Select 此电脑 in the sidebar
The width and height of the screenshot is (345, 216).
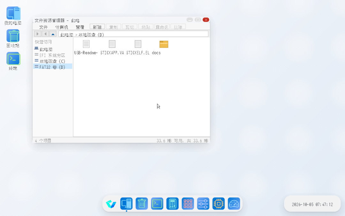[53, 49]
